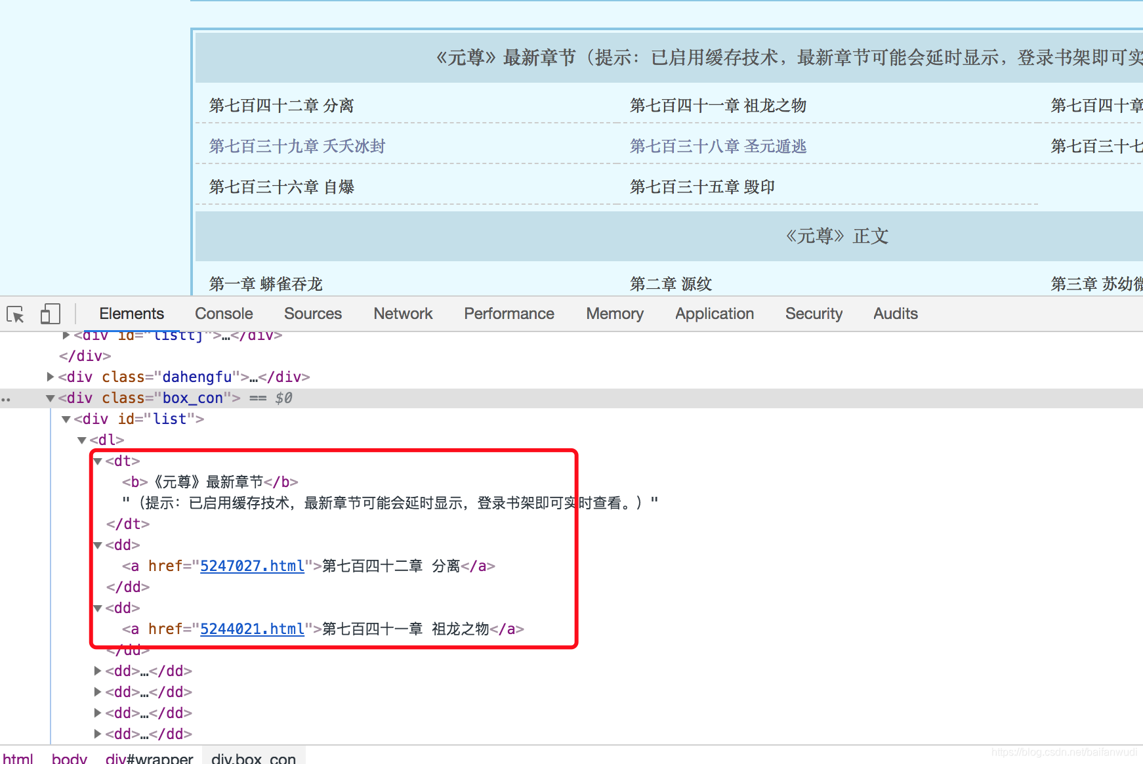The width and height of the screenshot is (1143, 764).
Task: Collapse the div class box_con node
Action: [51, 398]
